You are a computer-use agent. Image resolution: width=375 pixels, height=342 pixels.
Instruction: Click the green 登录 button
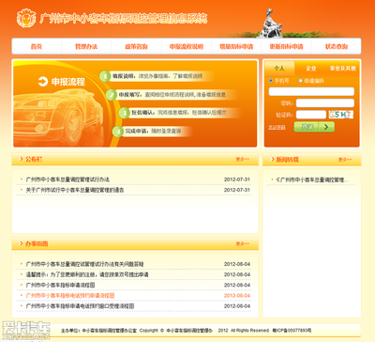pyautogui.click(x=314, y=127)
